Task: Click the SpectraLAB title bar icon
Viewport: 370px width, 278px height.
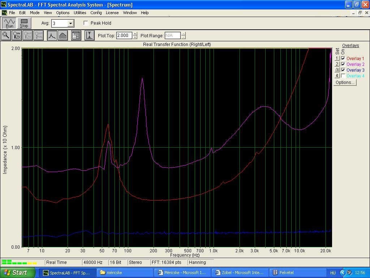Action: (3, 4)
